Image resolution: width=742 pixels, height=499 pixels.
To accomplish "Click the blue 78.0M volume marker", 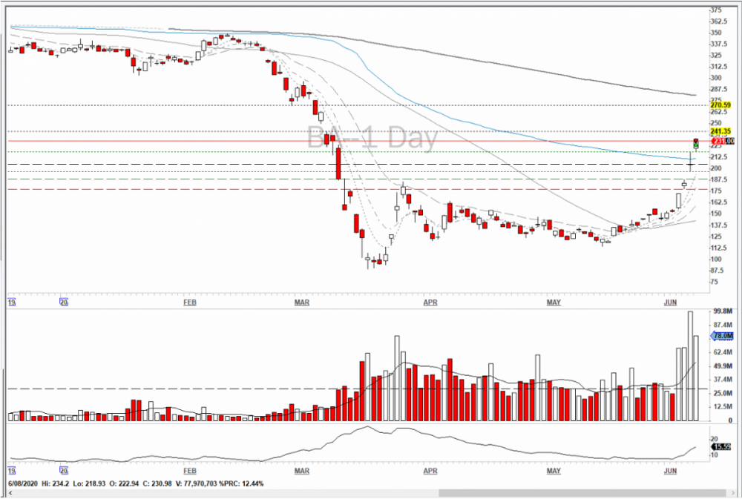I will pyautogui.click(x=723, y=336).
